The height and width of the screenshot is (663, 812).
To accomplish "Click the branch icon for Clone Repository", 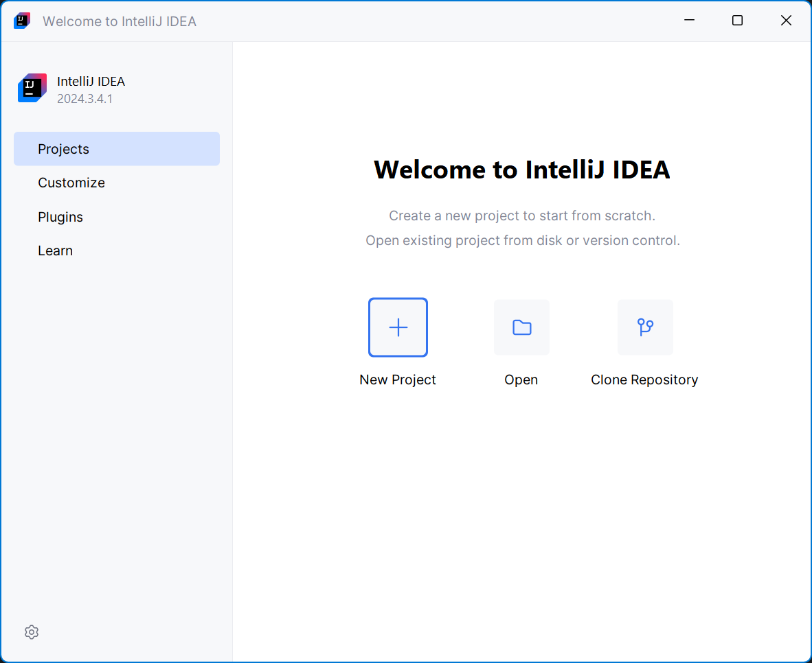I will (645, 327).
